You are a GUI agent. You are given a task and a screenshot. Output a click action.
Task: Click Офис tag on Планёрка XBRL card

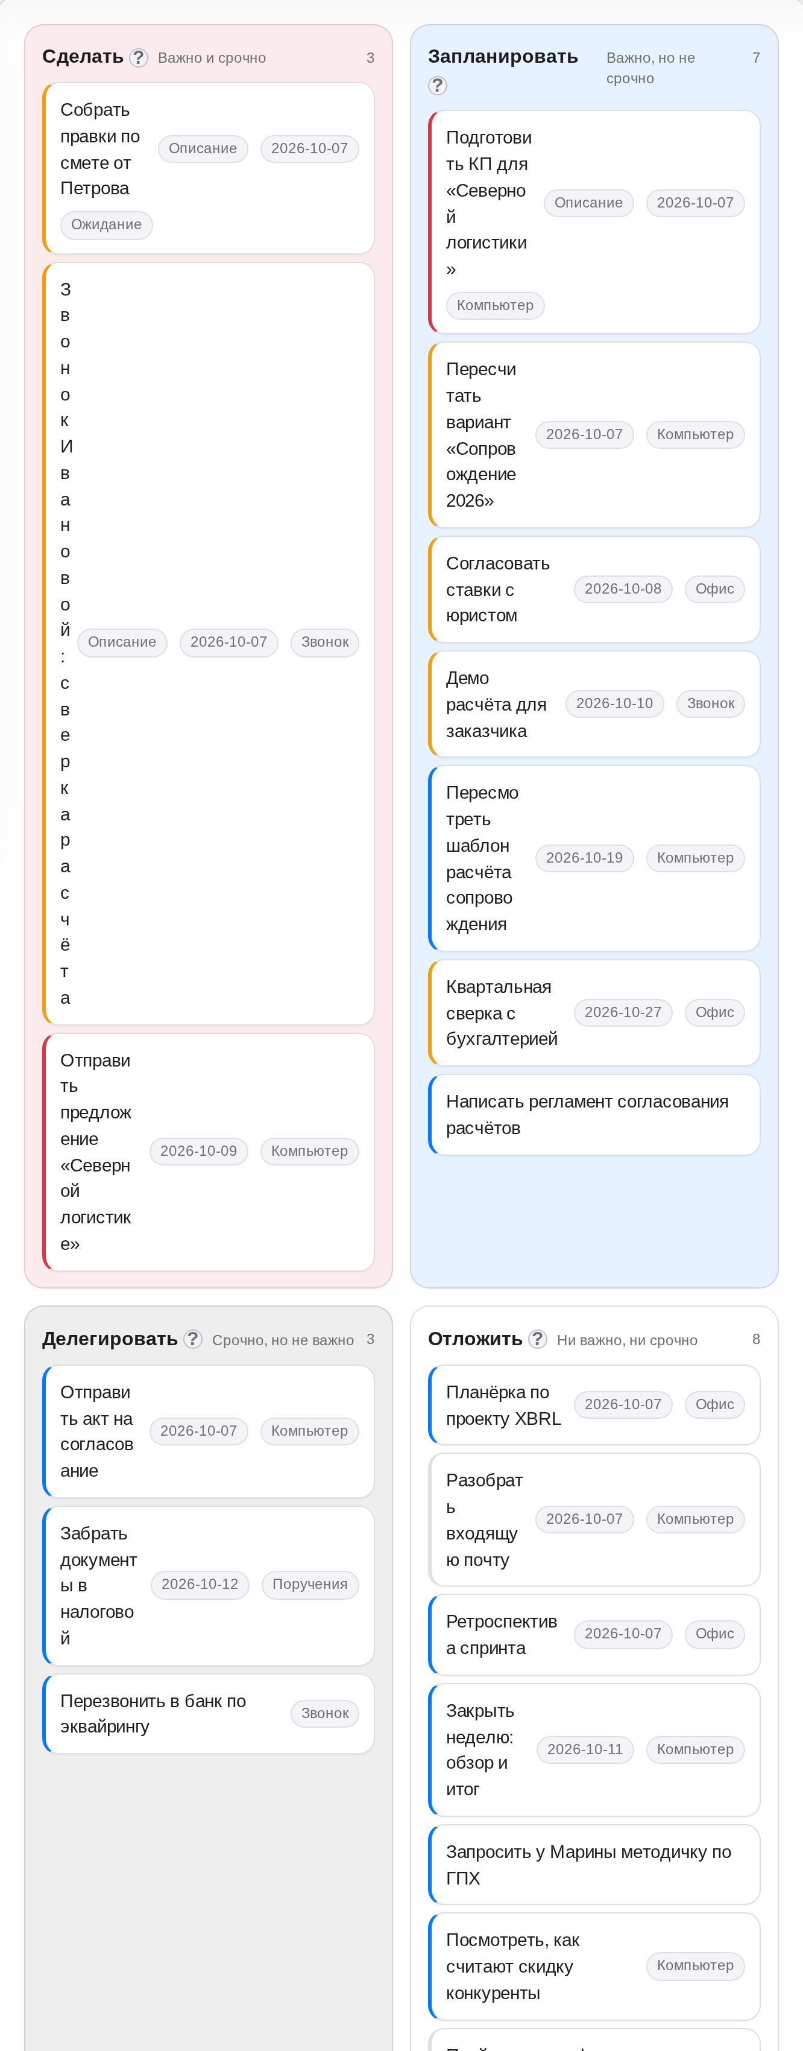tap(714, 1404)
